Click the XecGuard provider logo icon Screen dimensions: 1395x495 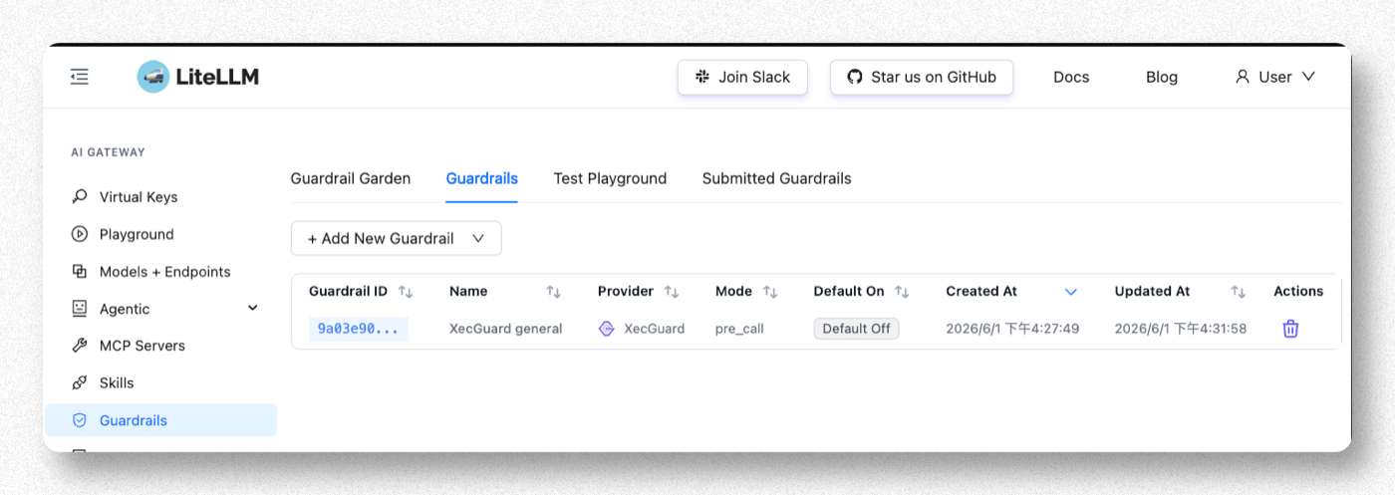[607, 329]
